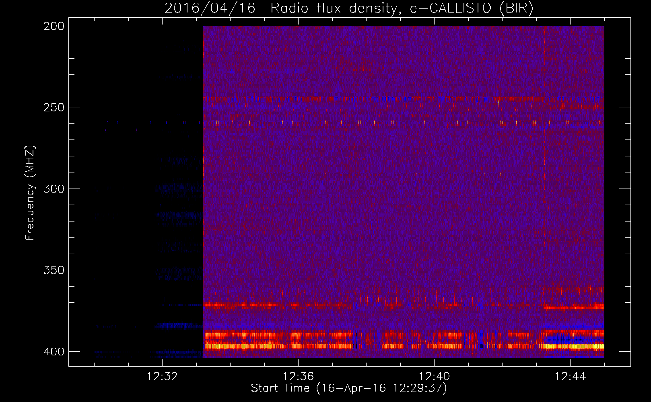The height and width of the screenshot is (402, 651).
Task: Click the 12:36 time tick label
Action: 298,377
